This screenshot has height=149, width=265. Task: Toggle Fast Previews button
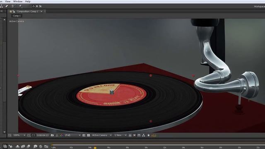point(134,135)
